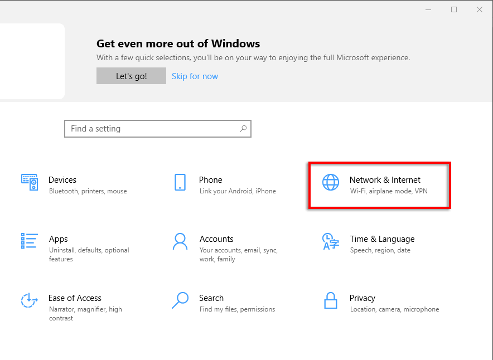This screenshot has height=360, width=493.
Task: Go to the "Accounts" heading text
Action: coord(216,239)
